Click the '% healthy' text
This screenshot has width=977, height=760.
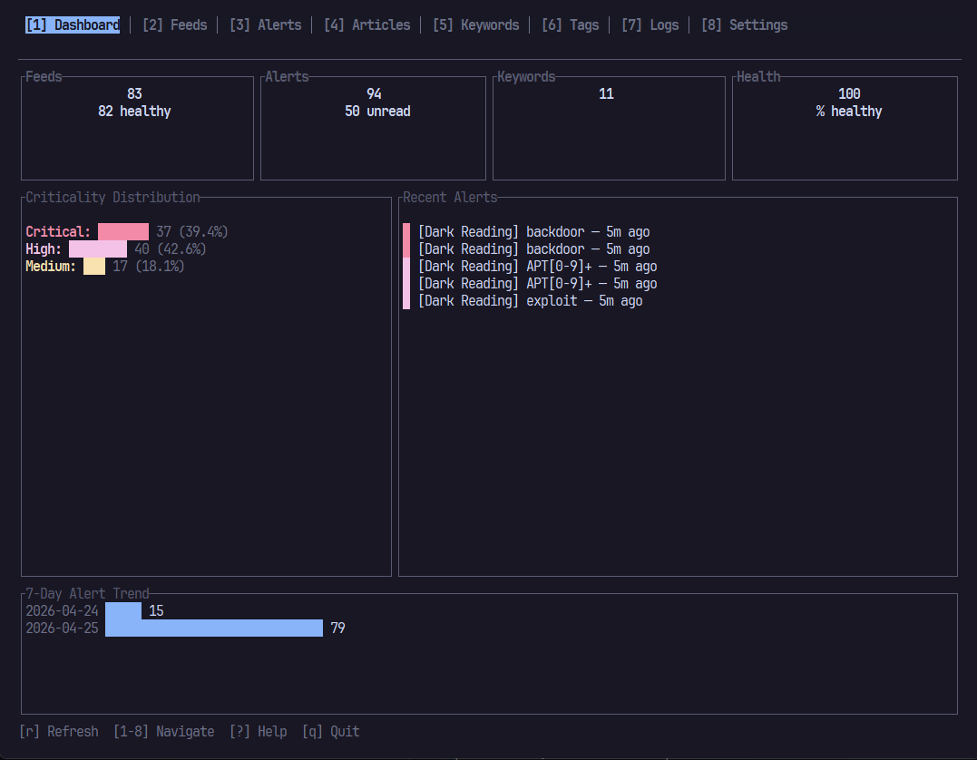(849, 111)
